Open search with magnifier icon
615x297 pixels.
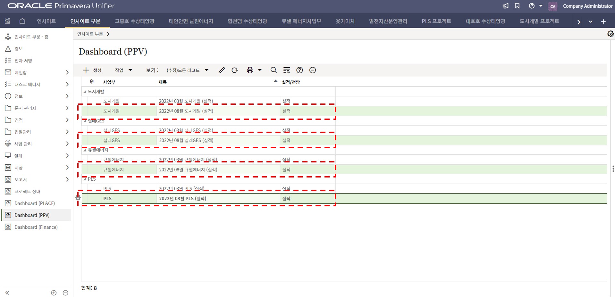coord(274,70)
